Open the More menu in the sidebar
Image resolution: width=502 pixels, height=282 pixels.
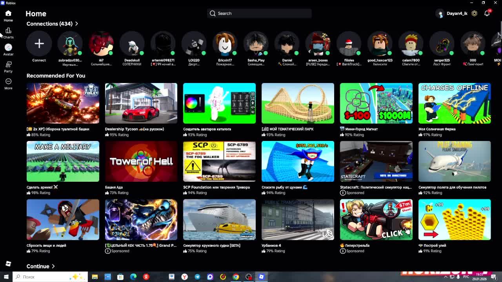tap(8, 84)
